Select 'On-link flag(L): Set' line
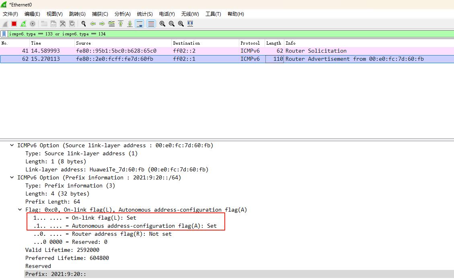 pyautogui.click(x=85, y=218)
